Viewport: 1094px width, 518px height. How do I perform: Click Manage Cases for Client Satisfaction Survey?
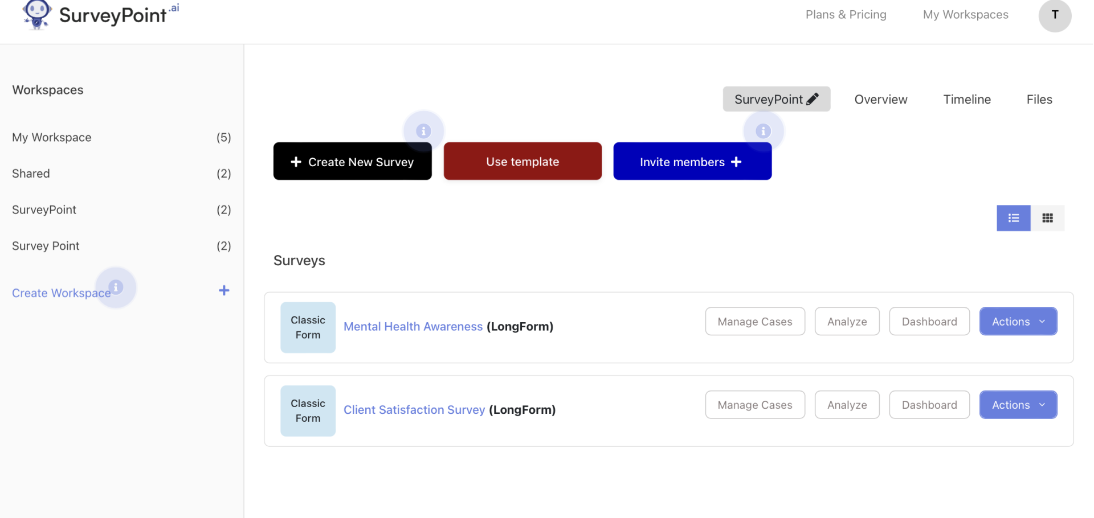click(x=754, y=404)
